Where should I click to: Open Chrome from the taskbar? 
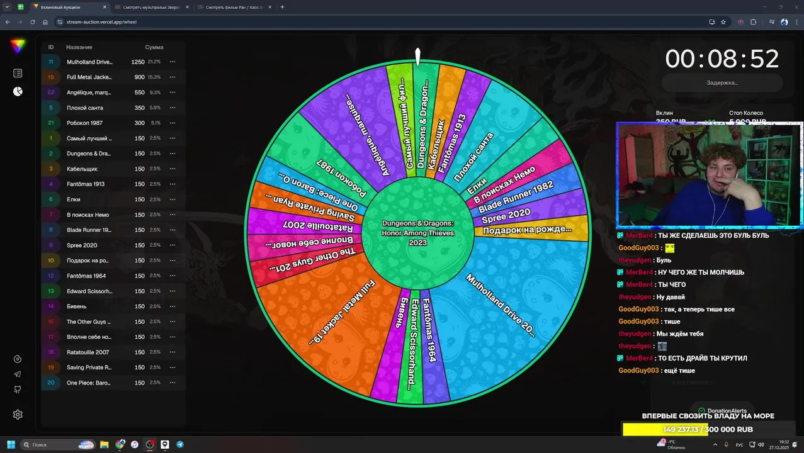click(120, 445)
